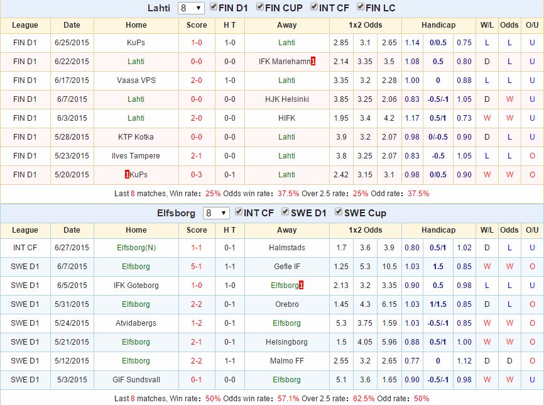Open the KTP Kotka team link

click(x=136, y=137)
